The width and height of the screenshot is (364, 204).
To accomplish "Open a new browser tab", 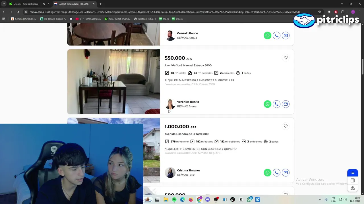I will click(100, 4).
